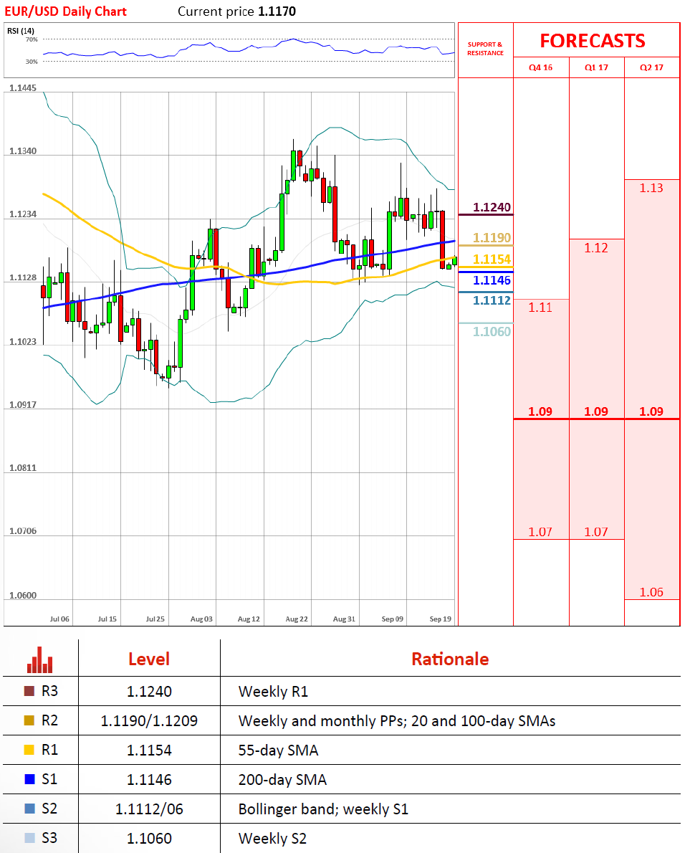Click the R1 yellow color square
The height and width of the screenshot is (853, 690).
tap(29, 750)
